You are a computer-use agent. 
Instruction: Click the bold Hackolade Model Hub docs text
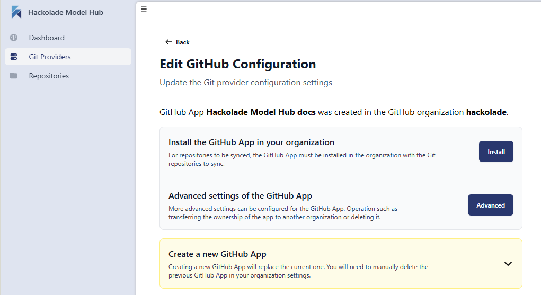(261, 112)
